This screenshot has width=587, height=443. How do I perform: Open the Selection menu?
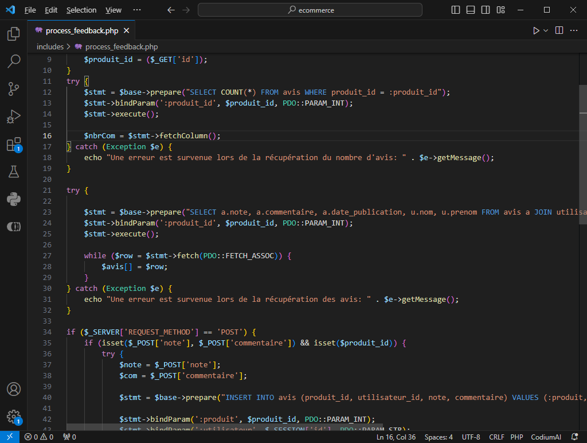click(x=81, y=10)
